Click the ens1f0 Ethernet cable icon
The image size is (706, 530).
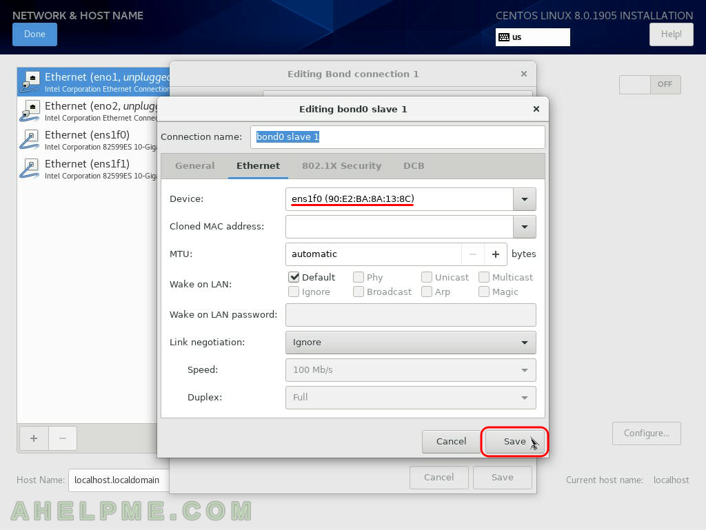point(30,139)
